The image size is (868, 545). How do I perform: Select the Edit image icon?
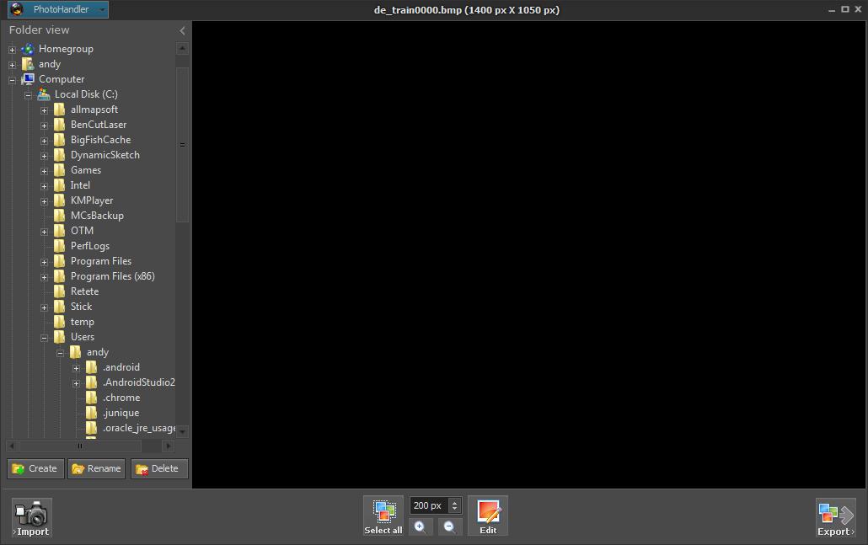coord(487,510)
